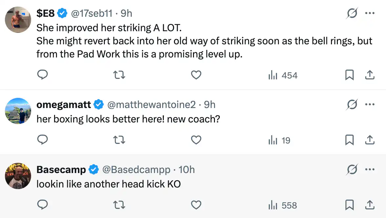
Task: View analytics showing 454 views
Action: click(283, 75)
